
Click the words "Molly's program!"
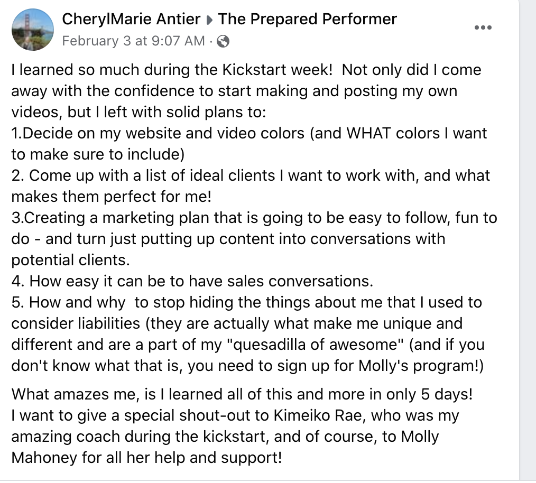point(421,366)
